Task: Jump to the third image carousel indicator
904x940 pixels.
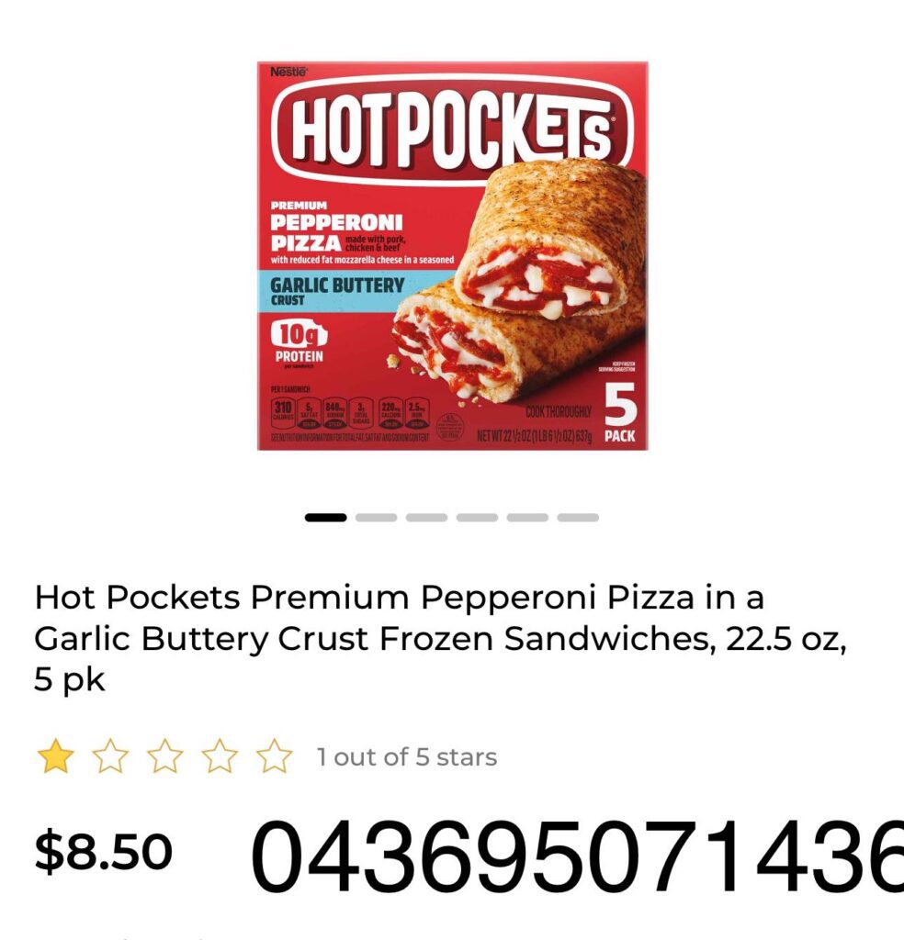Action: [426, 518]
